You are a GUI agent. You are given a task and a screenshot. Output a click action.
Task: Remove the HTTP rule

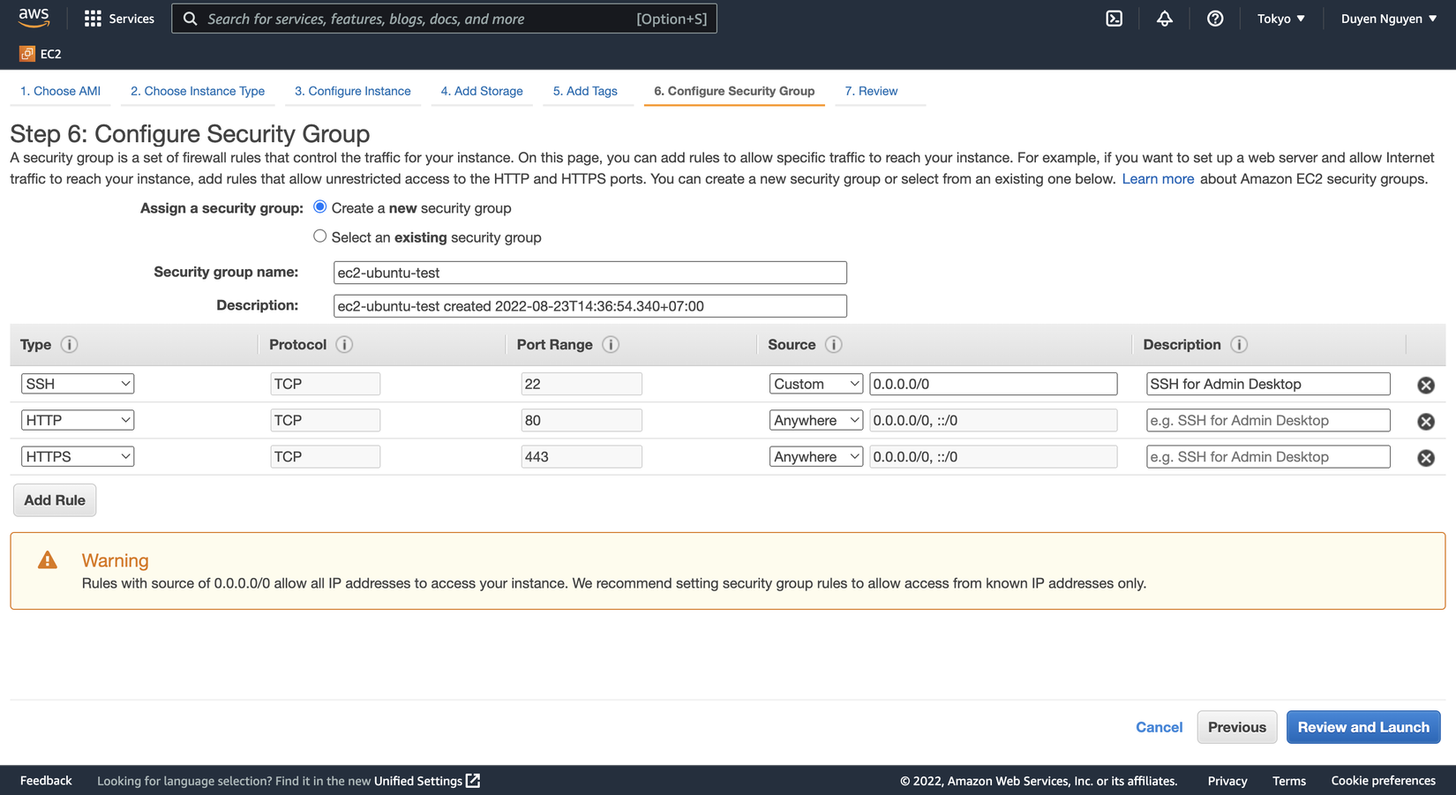pos(1426,422)
